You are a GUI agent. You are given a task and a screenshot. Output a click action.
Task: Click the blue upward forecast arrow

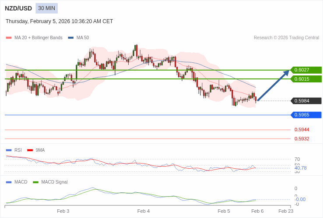[x=273, y=85]
